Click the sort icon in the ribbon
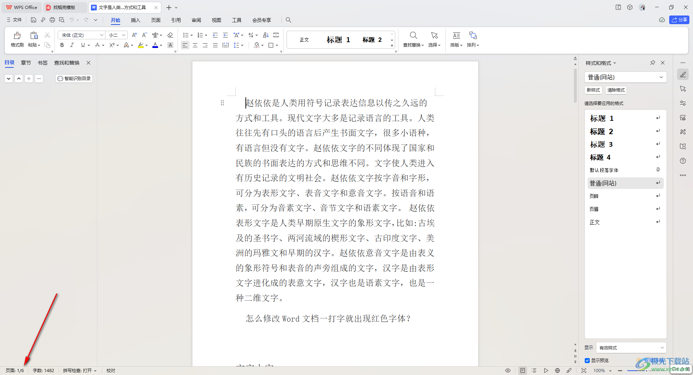Image resolution: width=693 pixels, height=375 pixels. tap(266, 35)
